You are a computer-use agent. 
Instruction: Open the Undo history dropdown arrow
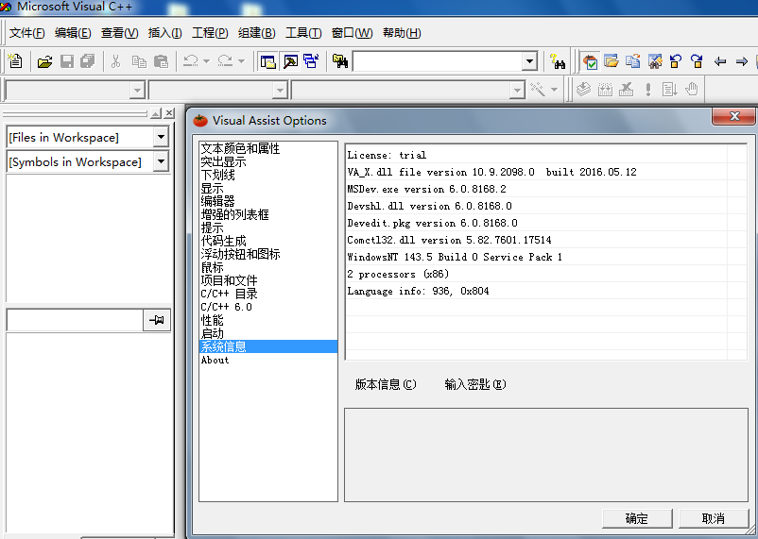206,61
